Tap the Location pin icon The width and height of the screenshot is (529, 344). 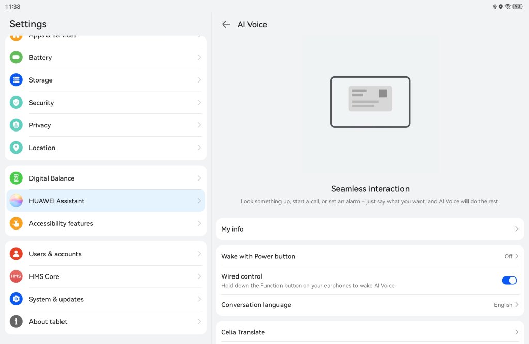[16, 148]
